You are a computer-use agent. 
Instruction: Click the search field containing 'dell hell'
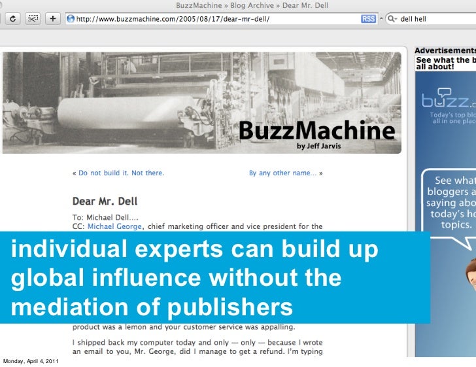click(x=431, y=19)
